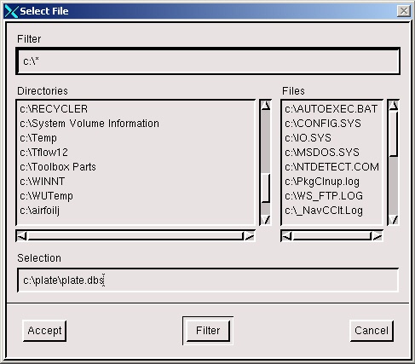Click the Accept button
415x364 pixels.
coord(44,331)
